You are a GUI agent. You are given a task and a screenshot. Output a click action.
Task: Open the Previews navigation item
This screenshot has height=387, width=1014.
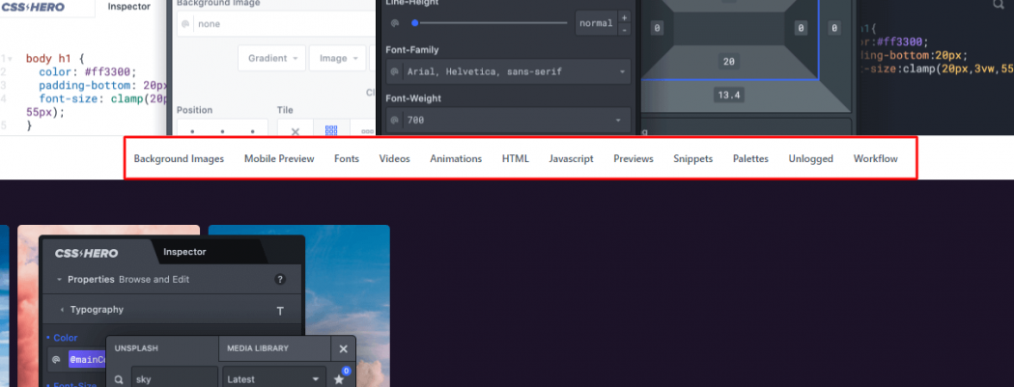tap(634, 158)
